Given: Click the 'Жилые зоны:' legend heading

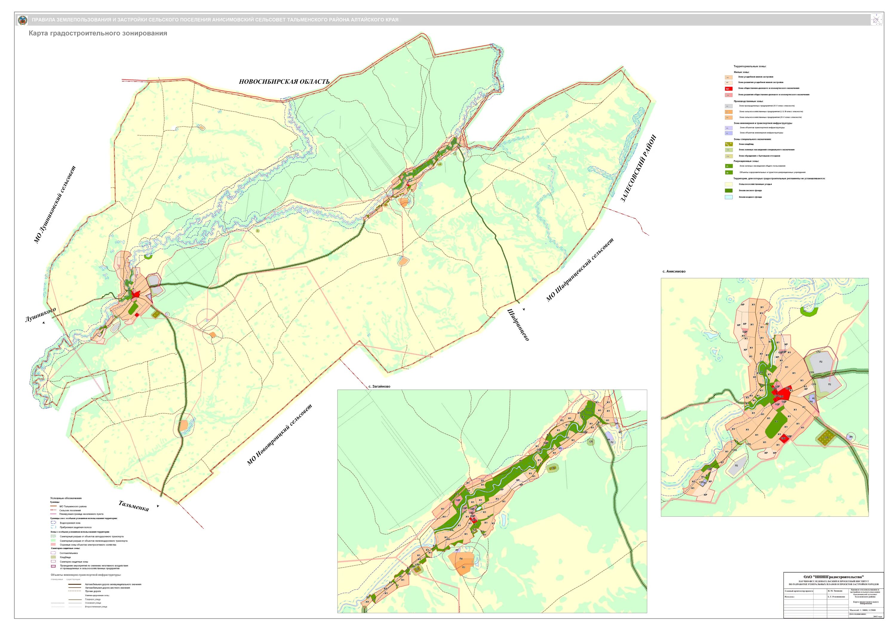Looking at the screenshot, I should click(742, 72).
